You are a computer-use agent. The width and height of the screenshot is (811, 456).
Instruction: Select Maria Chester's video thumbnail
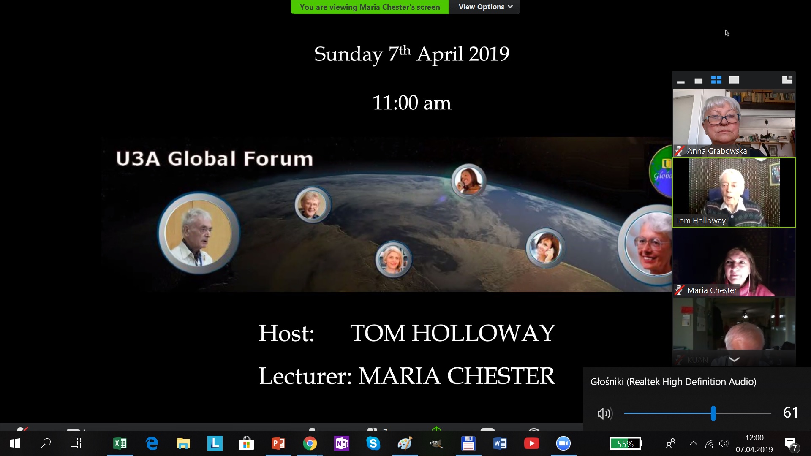pyautogui.click(x=734, y=262)
